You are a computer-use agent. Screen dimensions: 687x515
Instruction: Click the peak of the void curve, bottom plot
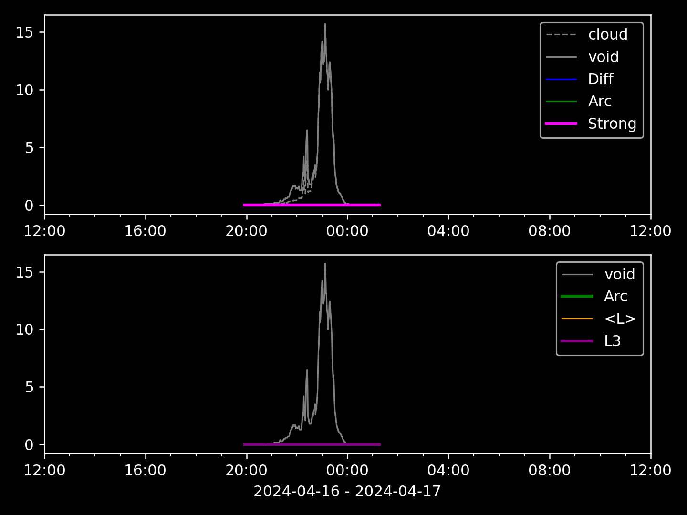[325, 264]
